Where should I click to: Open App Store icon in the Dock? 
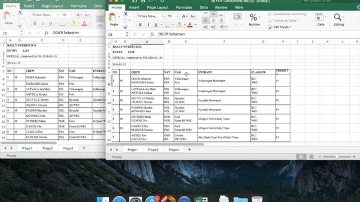click(151, 199)
